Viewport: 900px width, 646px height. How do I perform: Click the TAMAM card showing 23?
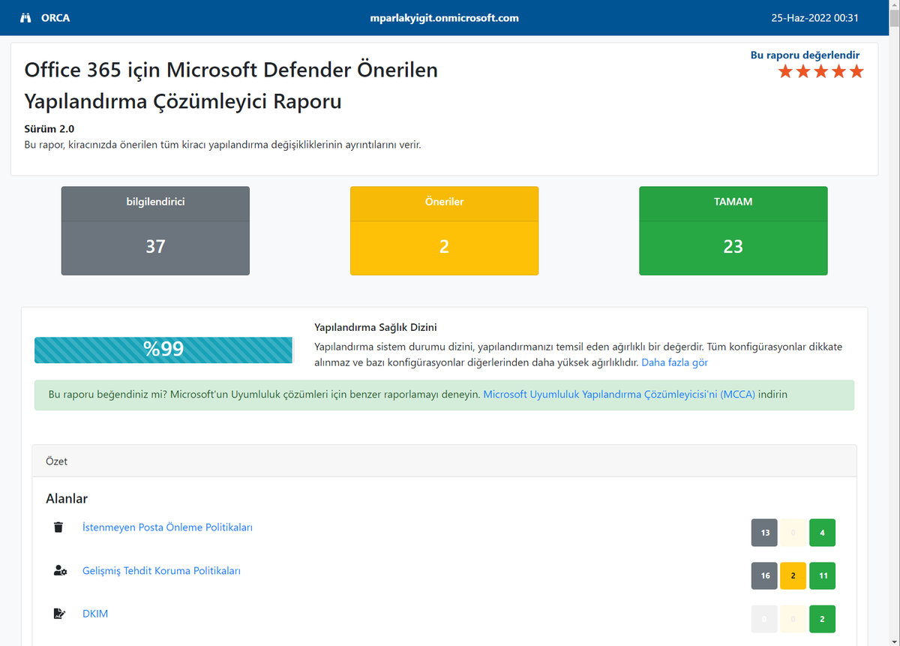coord(733,231)
